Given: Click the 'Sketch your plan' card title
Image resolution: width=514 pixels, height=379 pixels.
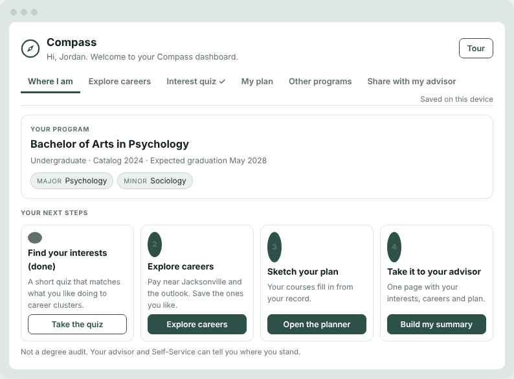Looking at the screenshot, I should click(302, 271).
